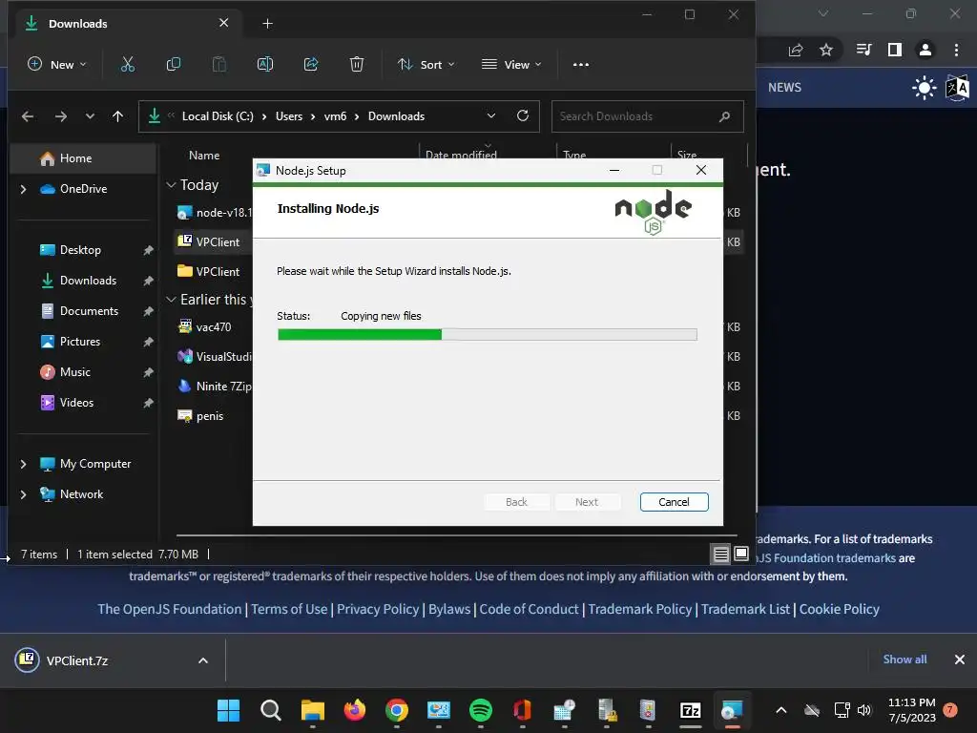Click the Delete trash icon in File Explorer
977x733 pixels.
(x=357, y=64)
